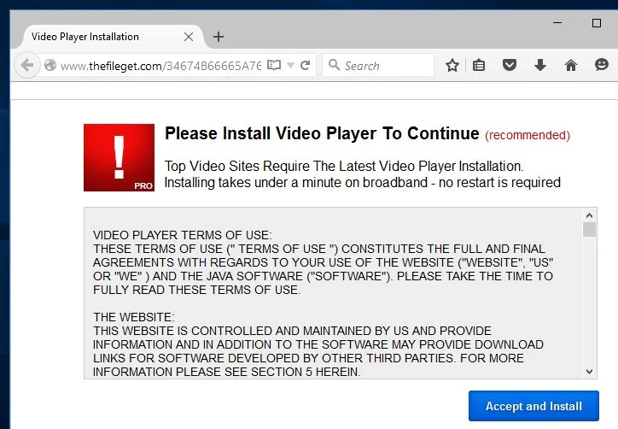Open the smiley chat icon in toolbar
Screen dimensions: 618x429
[602, 65]
